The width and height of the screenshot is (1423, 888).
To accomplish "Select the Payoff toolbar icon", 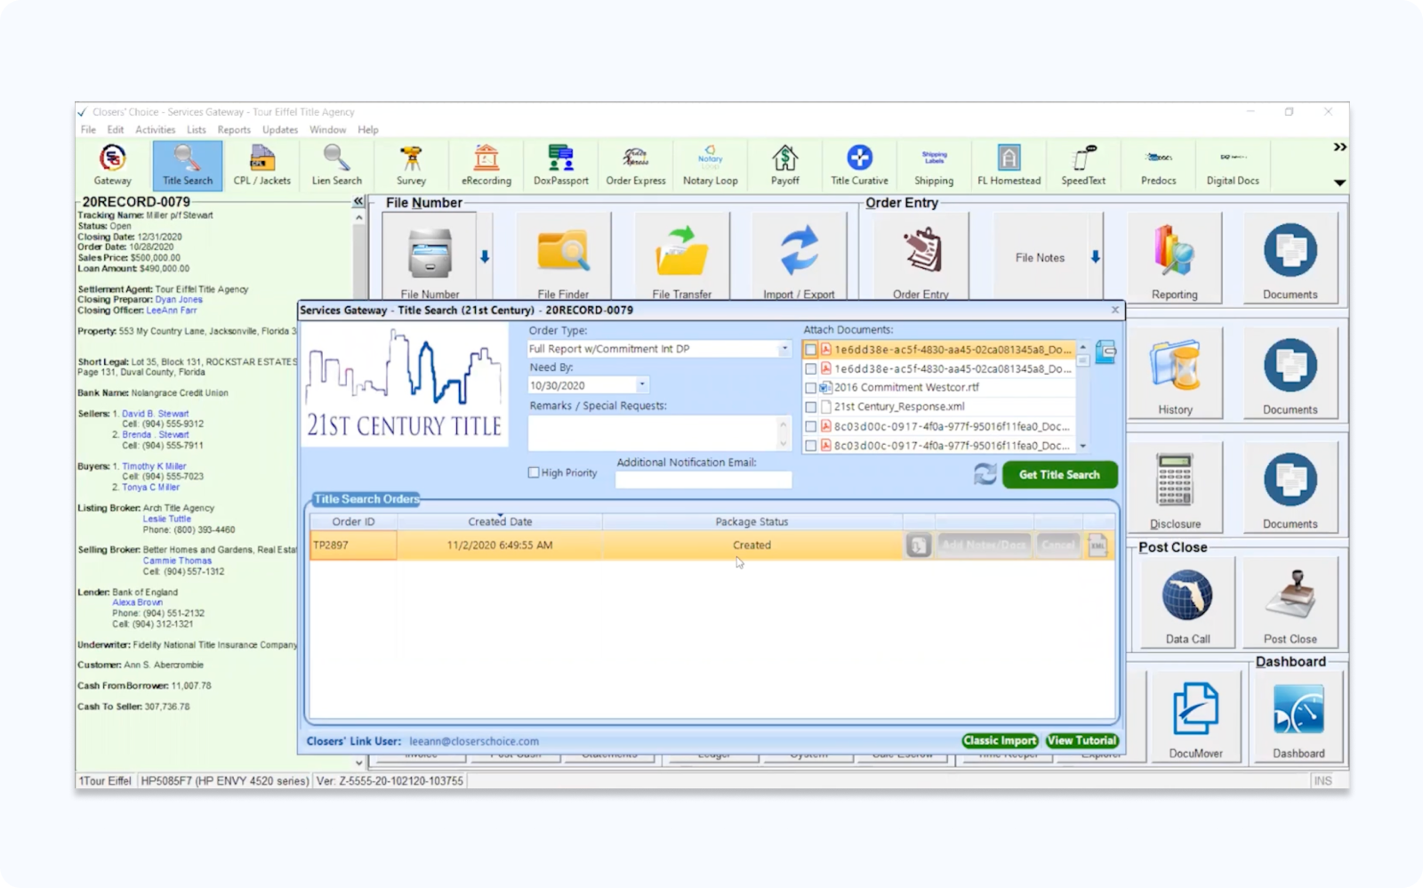I will click(x=784, y=165).
